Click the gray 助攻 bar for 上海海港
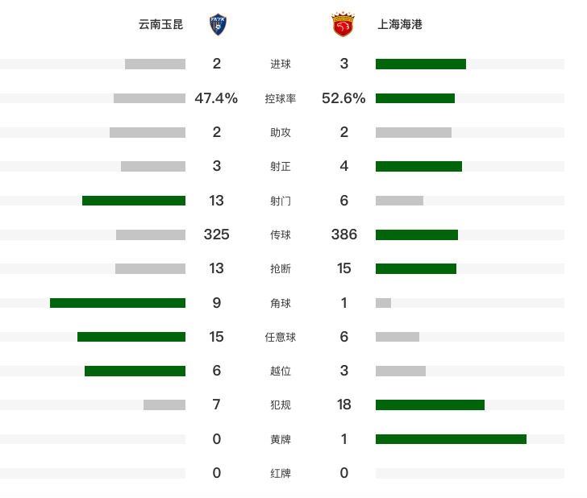Image resolution: width=587 pixels, height=498 pixels. tap(414, 132)
